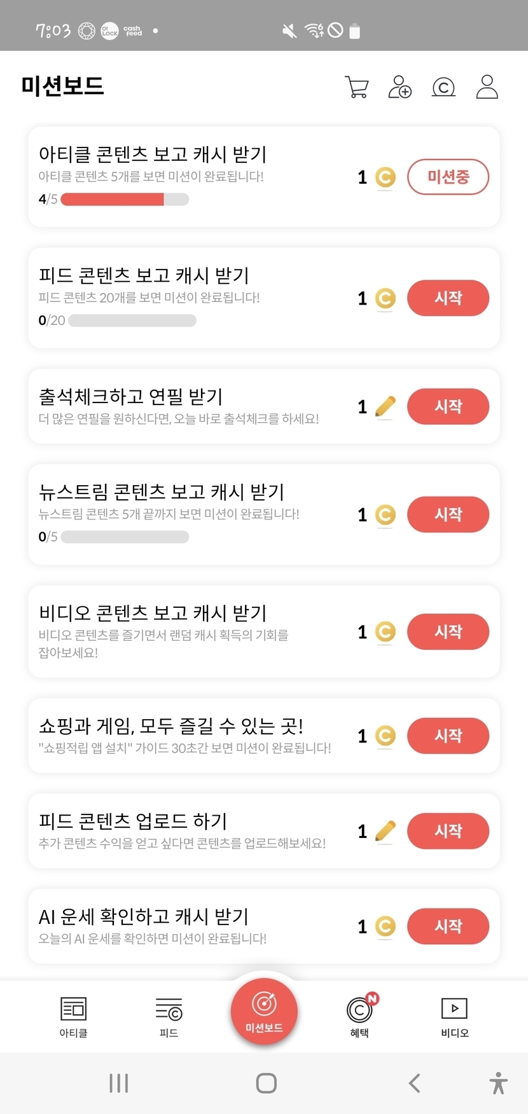528x1114 pixels.
Task: Tap the 미션중 button on article mission
Action: [x=448, y=177]
